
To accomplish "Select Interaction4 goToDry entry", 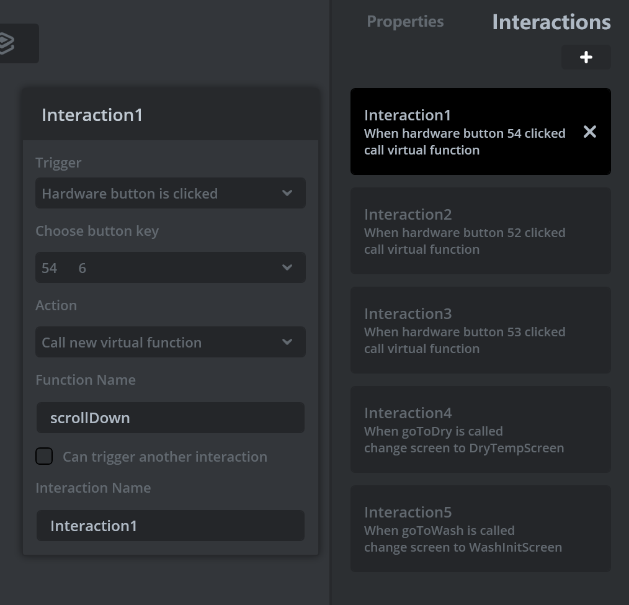I will click(x=480, y=429).
